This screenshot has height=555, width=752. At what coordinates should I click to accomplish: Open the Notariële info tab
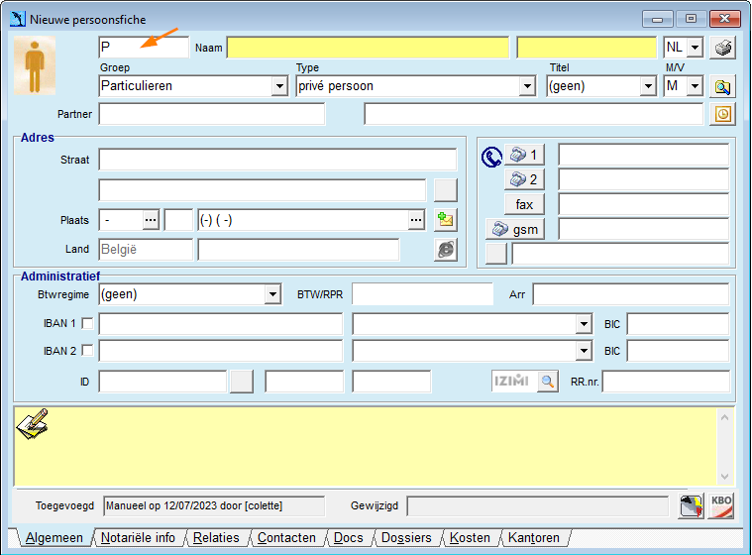point(138,538)
